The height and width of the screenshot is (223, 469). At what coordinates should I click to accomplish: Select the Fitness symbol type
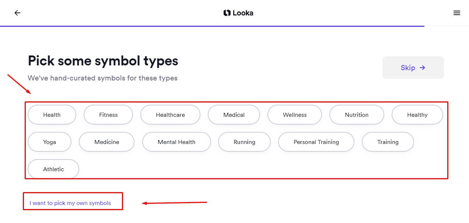108,115
